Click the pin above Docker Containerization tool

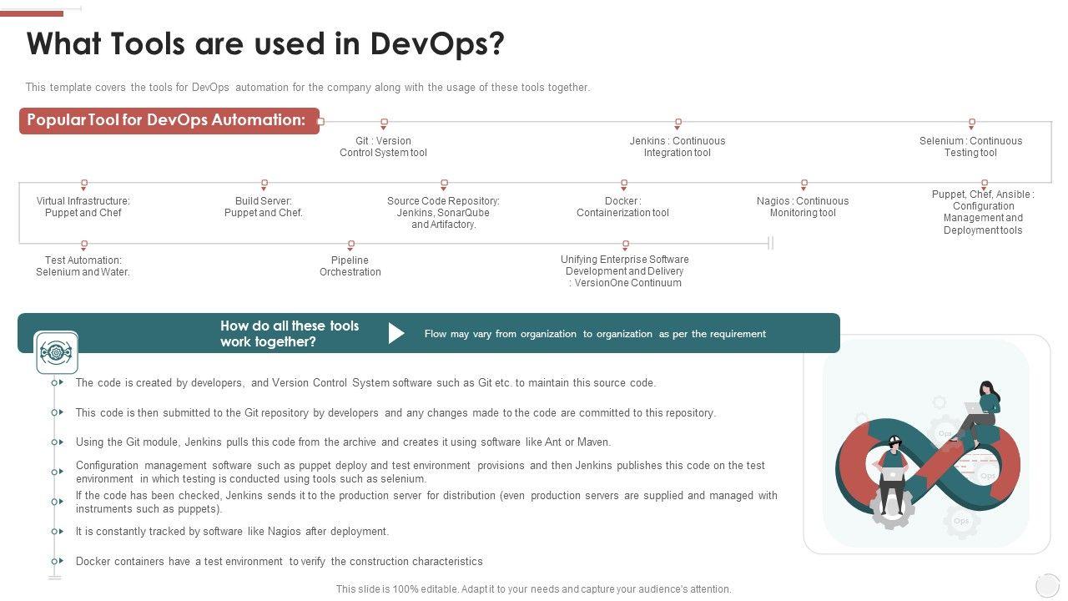(623, 184)
